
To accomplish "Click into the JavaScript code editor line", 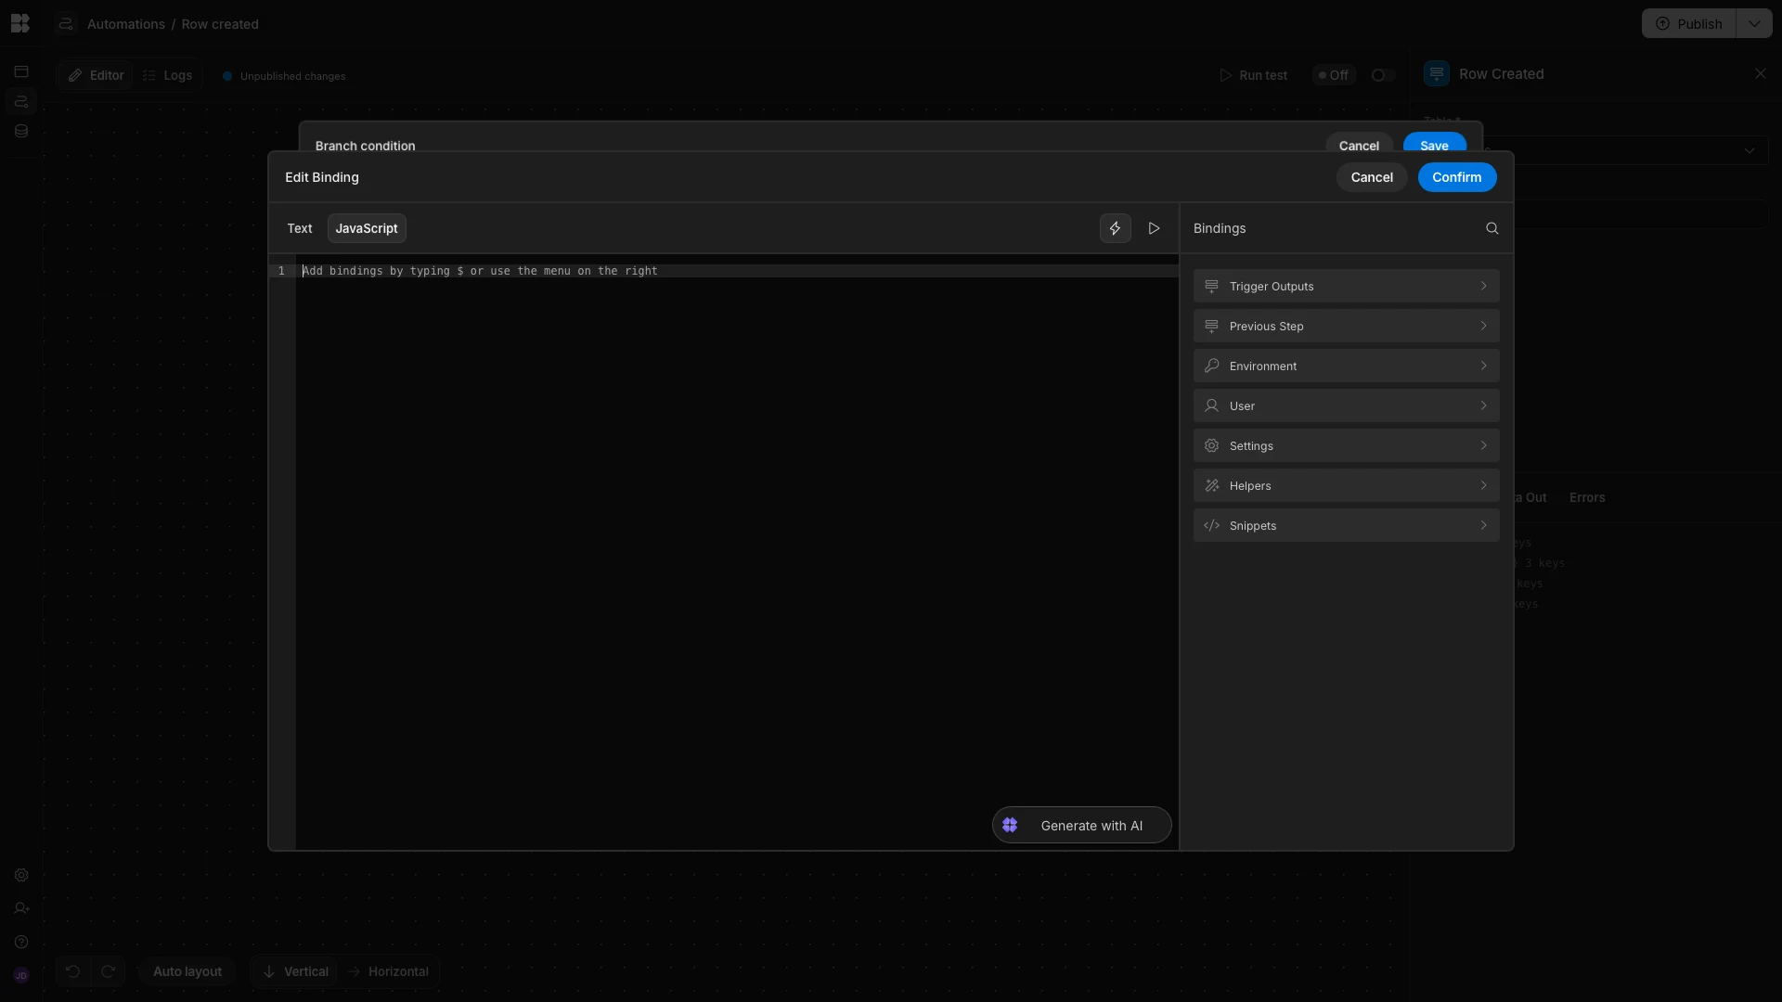I will (738, 271).
